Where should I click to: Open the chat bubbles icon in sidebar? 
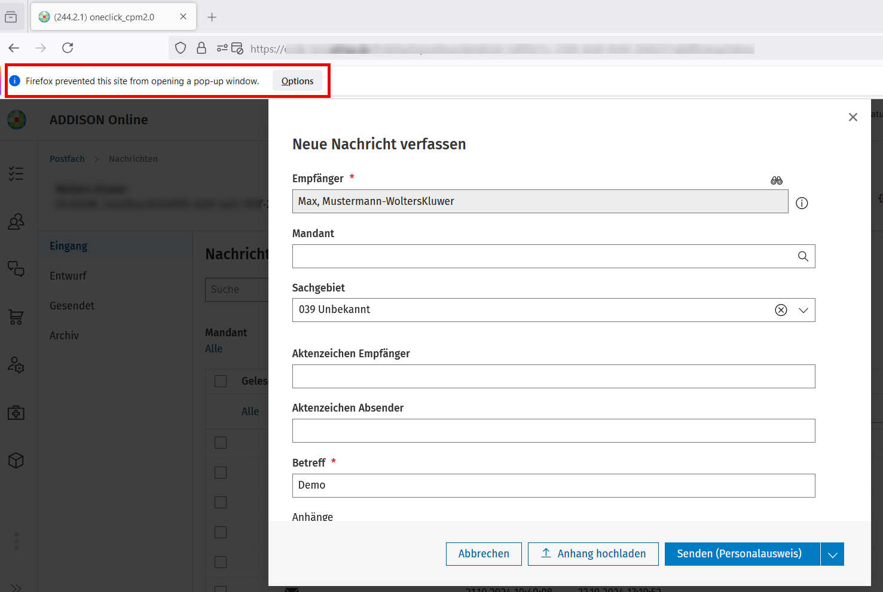[x=16, y=269]
